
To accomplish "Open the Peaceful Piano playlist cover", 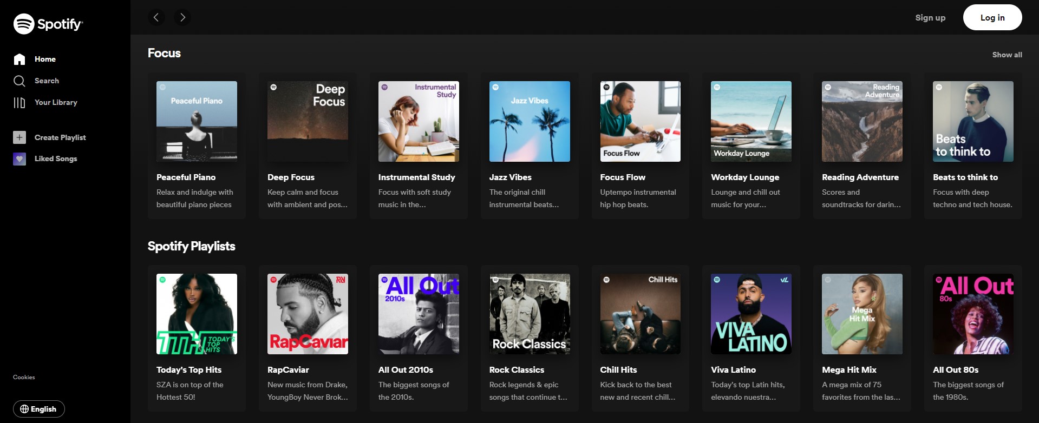I will (197, 121).
